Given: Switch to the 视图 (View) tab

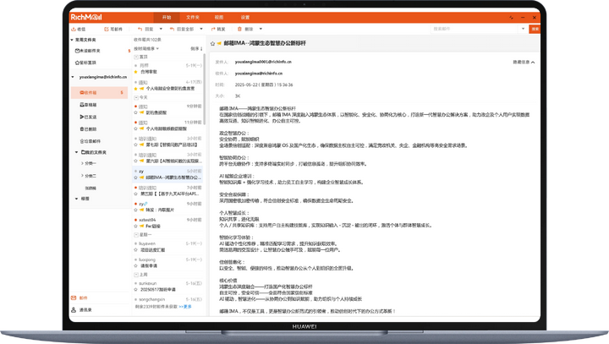Looking at the screenshot, I should click(x=219, y=18).
